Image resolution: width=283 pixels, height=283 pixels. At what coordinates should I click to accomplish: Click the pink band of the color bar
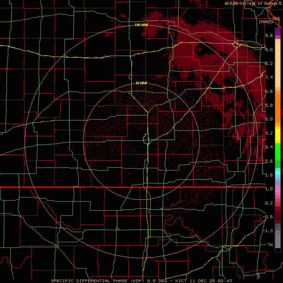tap(278, 191)
